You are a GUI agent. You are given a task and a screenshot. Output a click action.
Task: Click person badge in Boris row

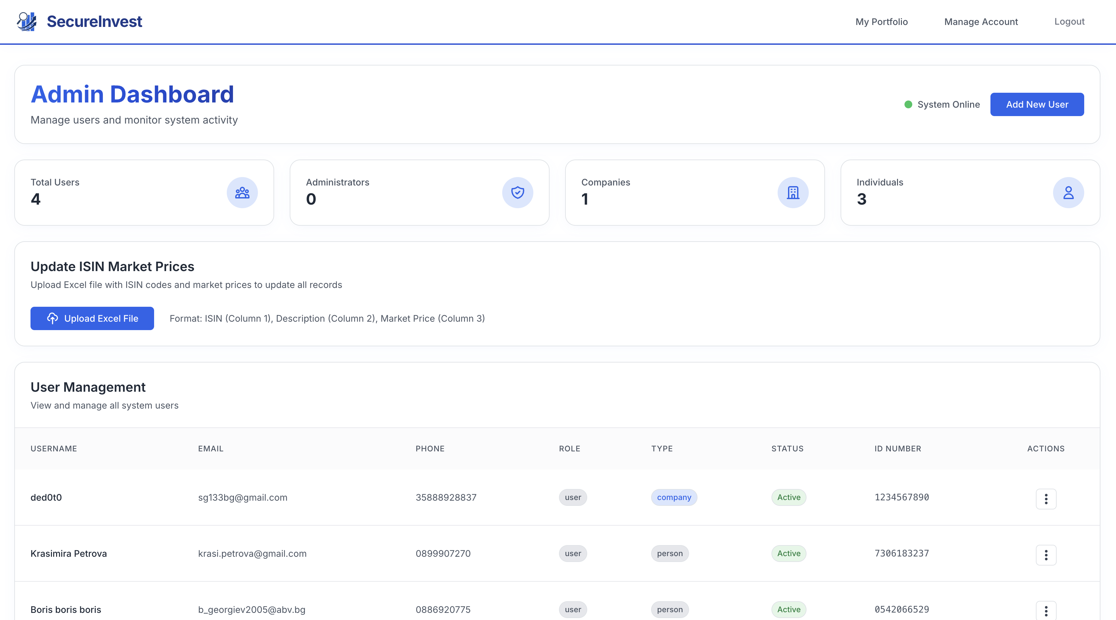point(670,610)
